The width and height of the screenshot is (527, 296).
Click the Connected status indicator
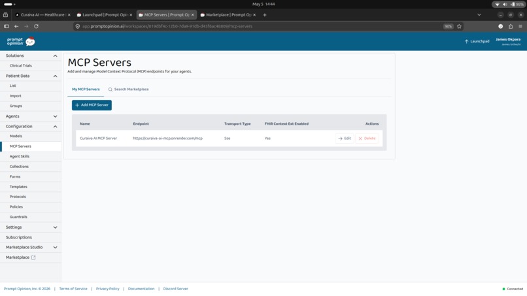point(513,289)
